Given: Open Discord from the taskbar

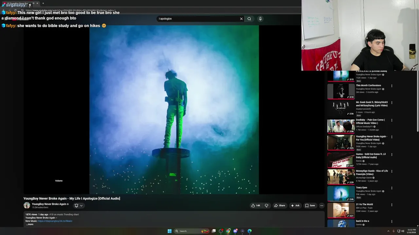Looking at the screenshot, I should 235,231.
